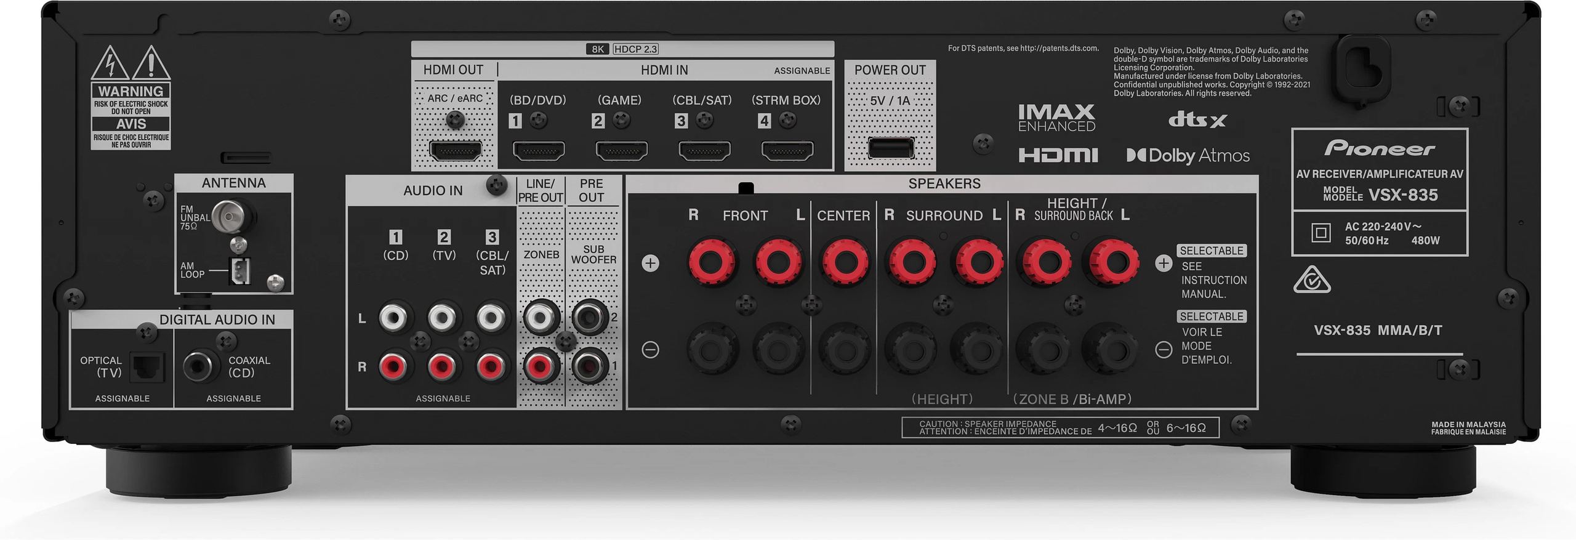1576x540 pixels.
Task: Click the ZONE B /Bi-AMP label
Action: coord(1072,399)
